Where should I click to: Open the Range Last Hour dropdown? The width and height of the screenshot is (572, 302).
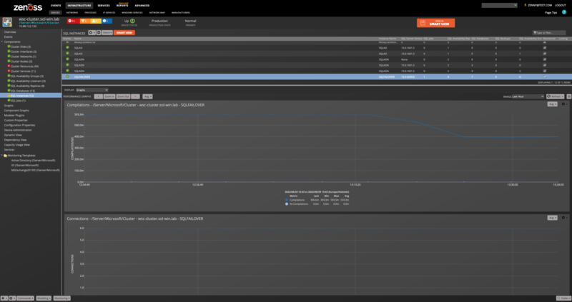click(x=528, y=96)
